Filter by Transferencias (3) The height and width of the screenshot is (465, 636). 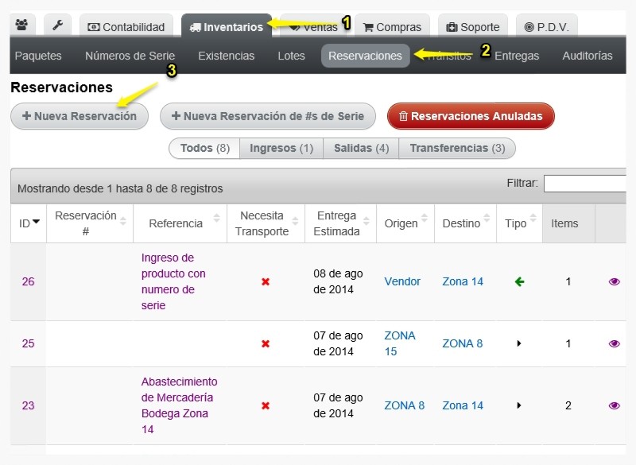coord(457,148)
